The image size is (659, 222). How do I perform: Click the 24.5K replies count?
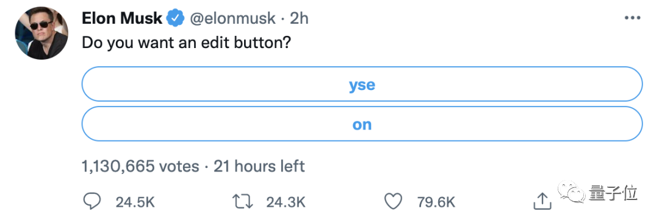(135, 203)
